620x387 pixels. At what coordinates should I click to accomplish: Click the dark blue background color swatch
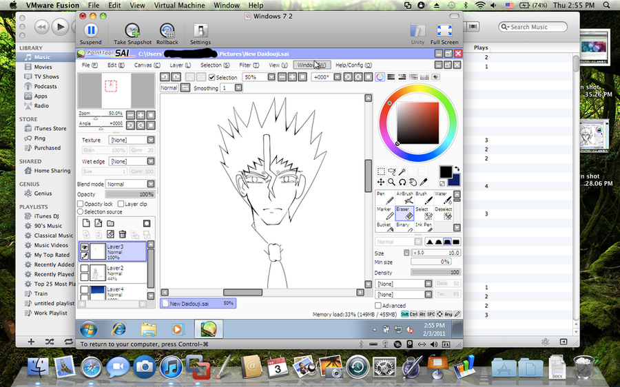coord(455,180)
